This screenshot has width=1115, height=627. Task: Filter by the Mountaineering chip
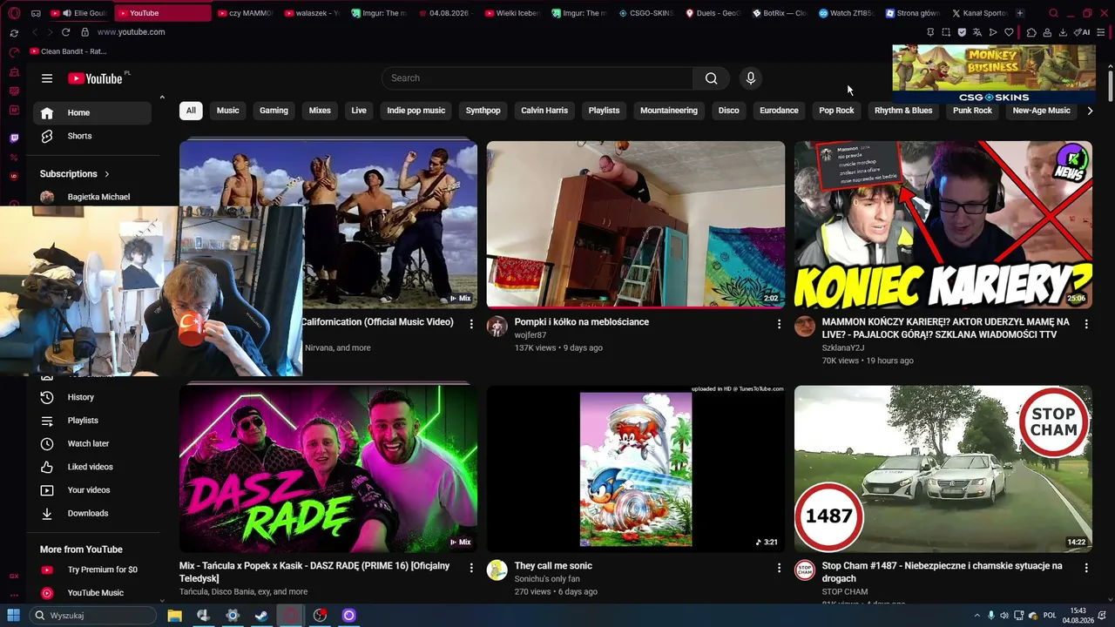pyautogui.click(x=669, y=111)
